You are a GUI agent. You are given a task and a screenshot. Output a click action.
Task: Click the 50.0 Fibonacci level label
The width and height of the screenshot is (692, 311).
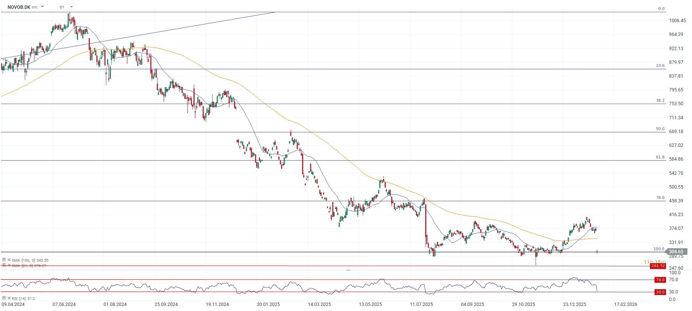click(660, 129)
